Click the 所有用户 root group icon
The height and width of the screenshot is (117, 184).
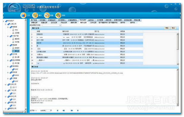(6, 21)
